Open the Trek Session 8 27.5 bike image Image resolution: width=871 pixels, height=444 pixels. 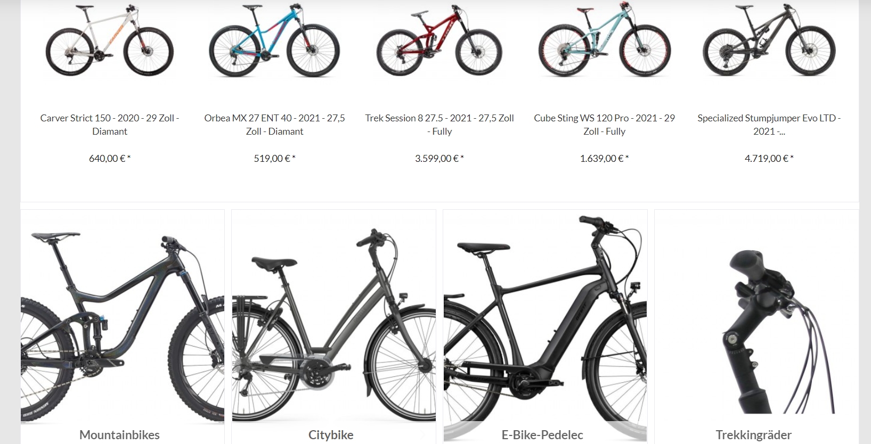(x=439, y=42)
